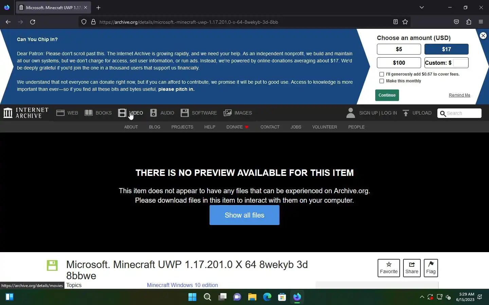
Task: Open the Firefox application menu
Action: pyautogui.click(x=481, y=22)
